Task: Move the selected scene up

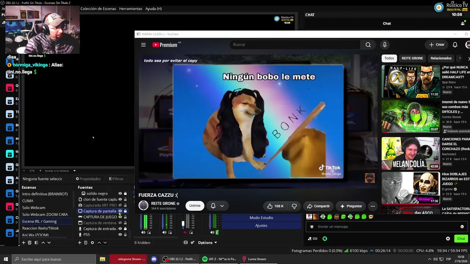Action: point(43,243)
